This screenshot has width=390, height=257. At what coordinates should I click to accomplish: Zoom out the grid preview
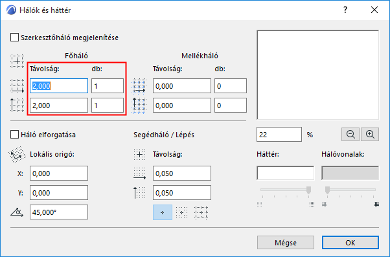coord(350,135)
